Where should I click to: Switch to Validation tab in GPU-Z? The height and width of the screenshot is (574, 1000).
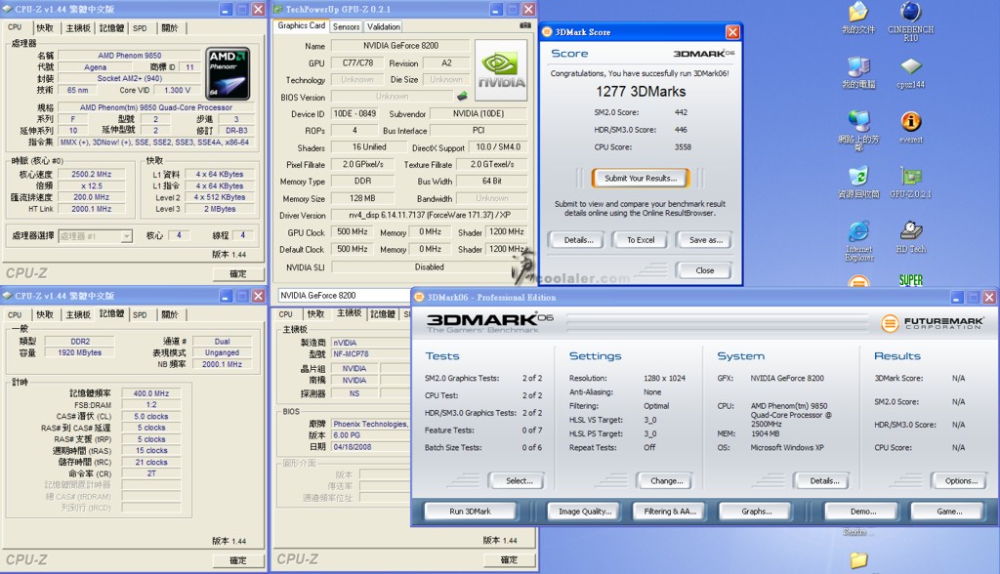click(x=383, y=26)
